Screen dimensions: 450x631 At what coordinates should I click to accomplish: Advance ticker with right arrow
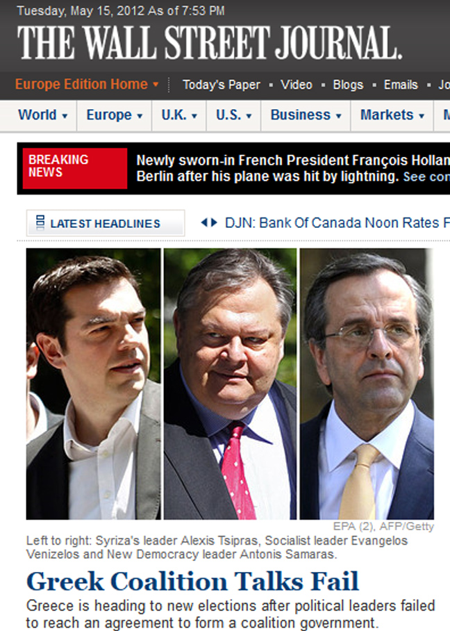click(x=214, y=222)
